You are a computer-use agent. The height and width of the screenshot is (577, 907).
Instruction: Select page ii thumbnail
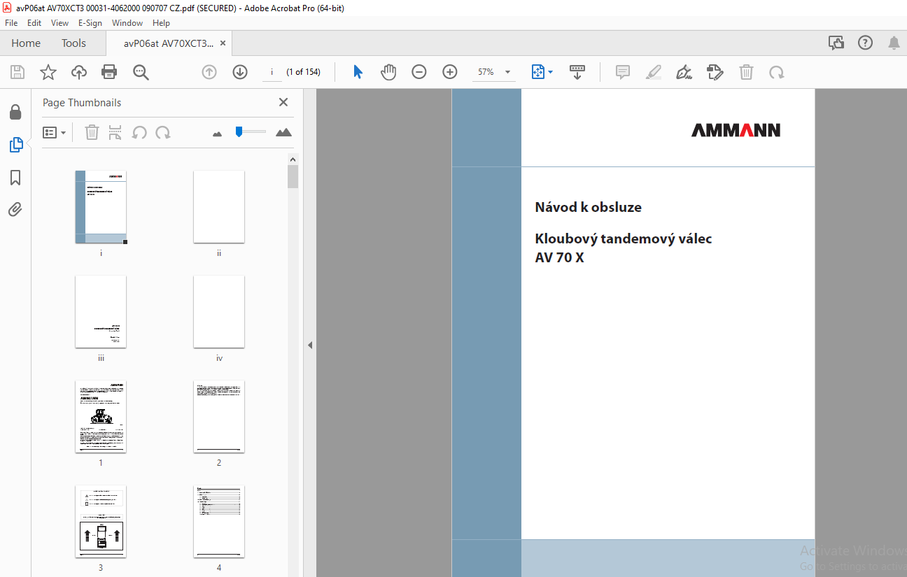[x=219, y=207]
